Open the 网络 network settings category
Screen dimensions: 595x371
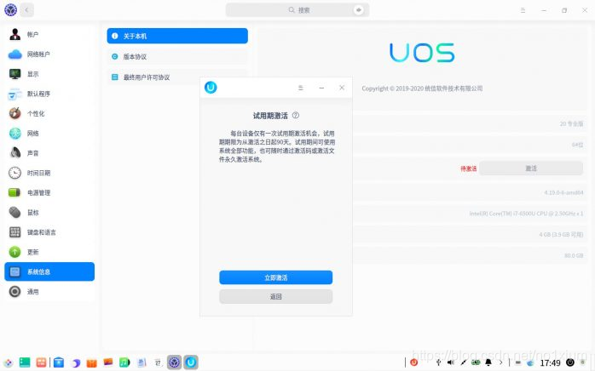[x=49, y=133]
